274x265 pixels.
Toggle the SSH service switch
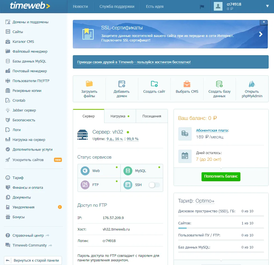coord(154,185)
